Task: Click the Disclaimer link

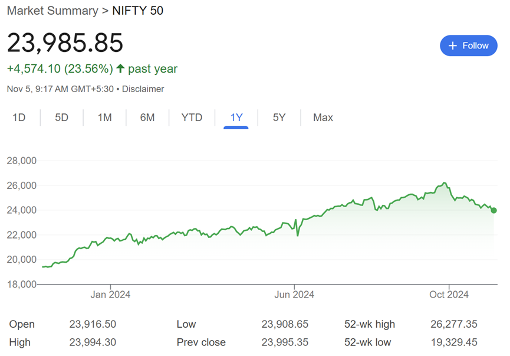Action: pyautogui.click(x=143, y=89)
